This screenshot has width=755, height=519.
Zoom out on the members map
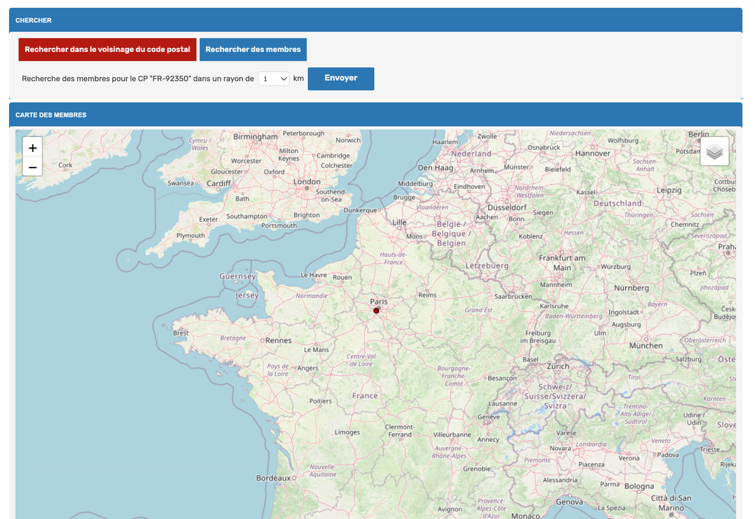(x=32, y=167)
